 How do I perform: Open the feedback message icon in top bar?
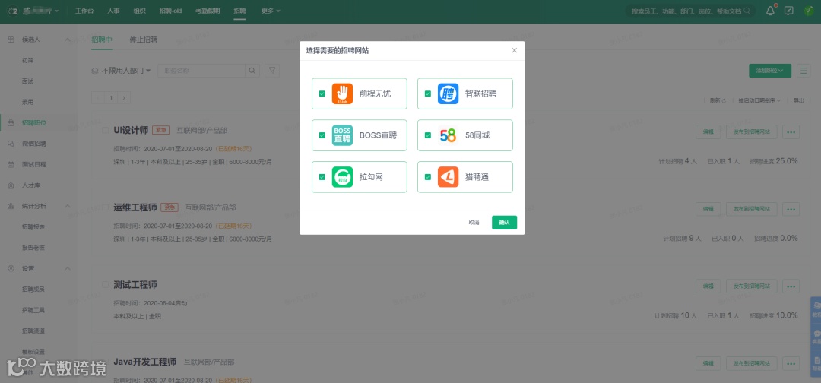pos(788,11)
